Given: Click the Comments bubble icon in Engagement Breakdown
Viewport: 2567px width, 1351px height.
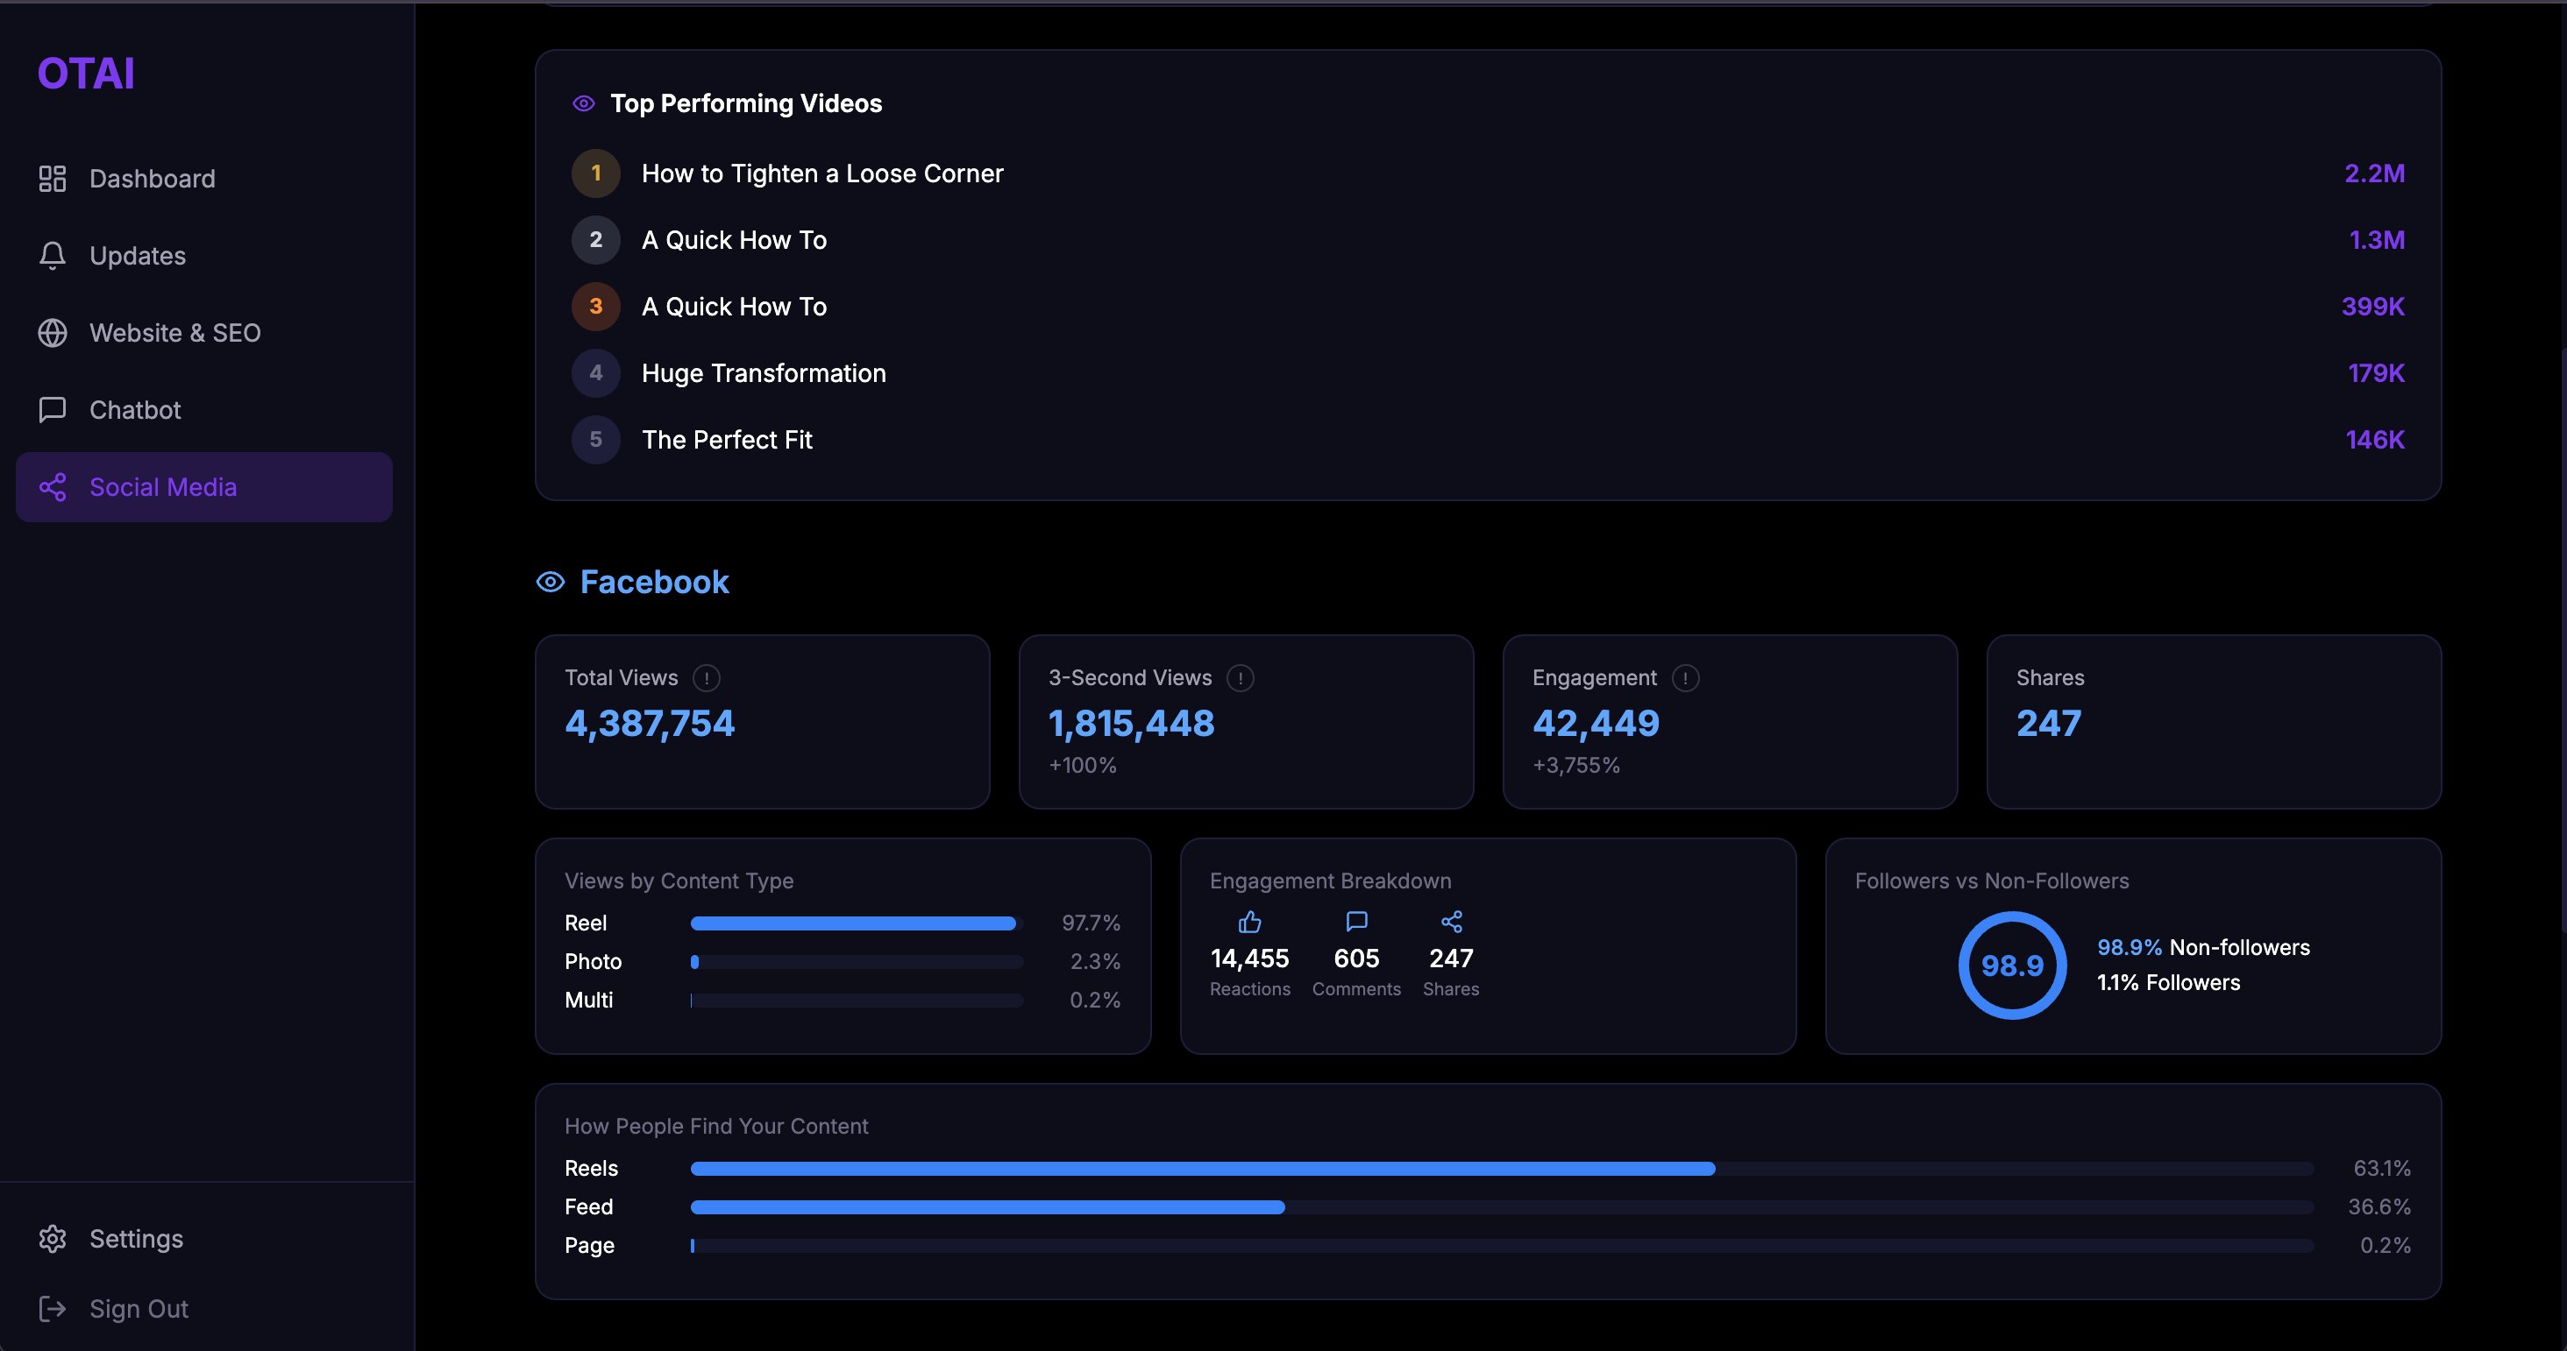Looking at the screenshot, I should pyautogui.click(x=1355, y=921).
